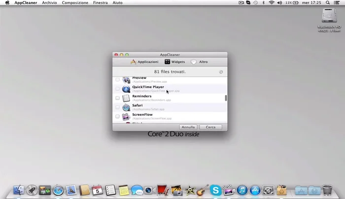Click the application list scrollbar thumb
345x199 pixels.
tap(226, 98)
